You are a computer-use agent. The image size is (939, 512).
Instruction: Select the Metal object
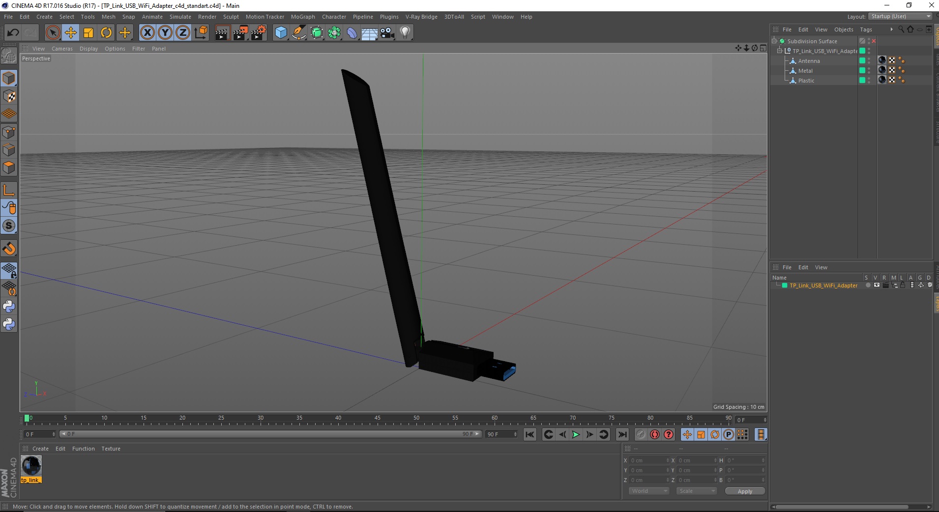[805, 71]
